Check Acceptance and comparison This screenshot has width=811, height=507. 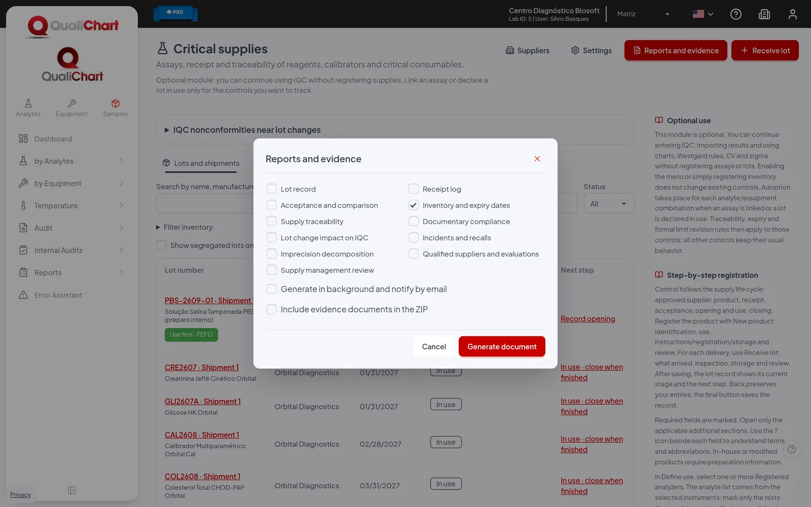pos(272,205)
